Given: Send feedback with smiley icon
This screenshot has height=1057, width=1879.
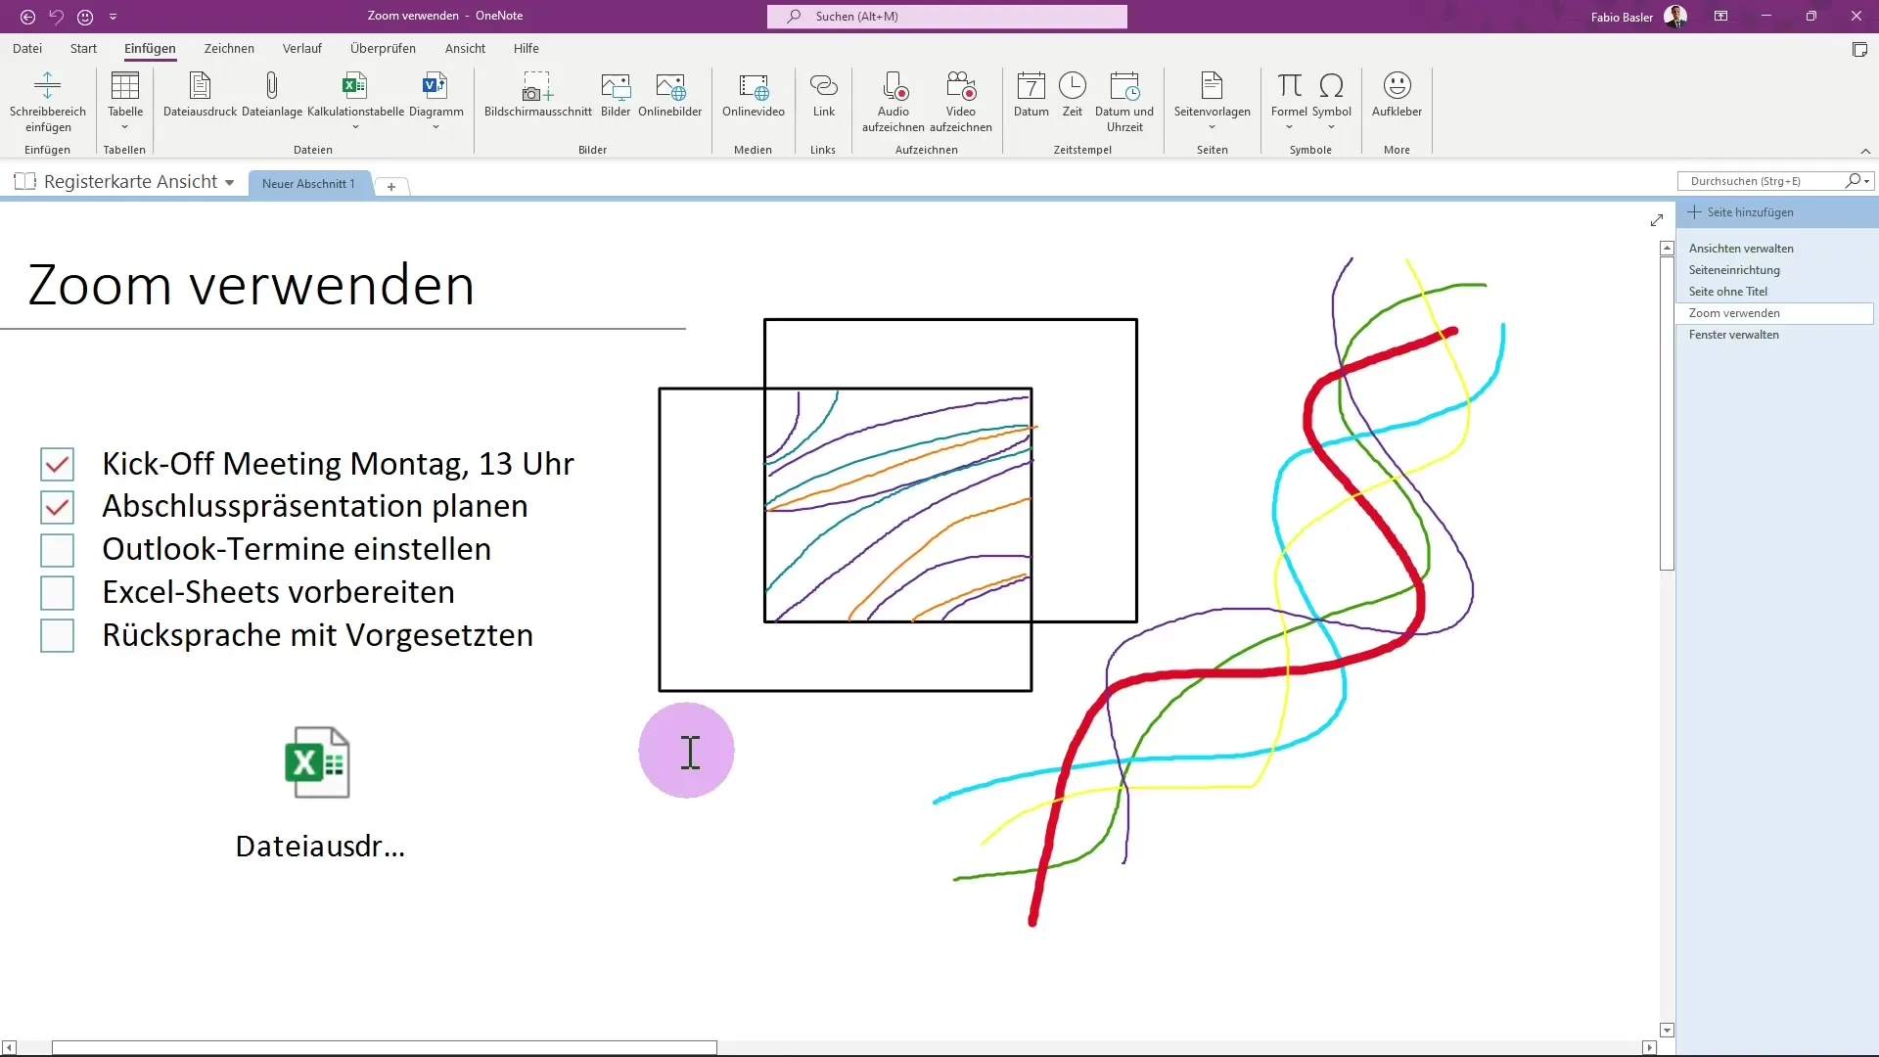Looking at the screenshot, I should point(85,17).
